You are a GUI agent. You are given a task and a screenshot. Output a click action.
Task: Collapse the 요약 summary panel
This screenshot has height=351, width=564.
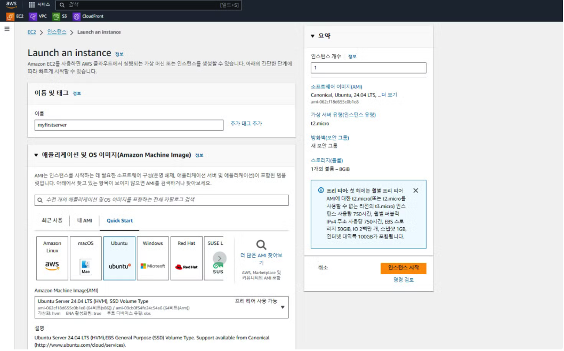312,36
